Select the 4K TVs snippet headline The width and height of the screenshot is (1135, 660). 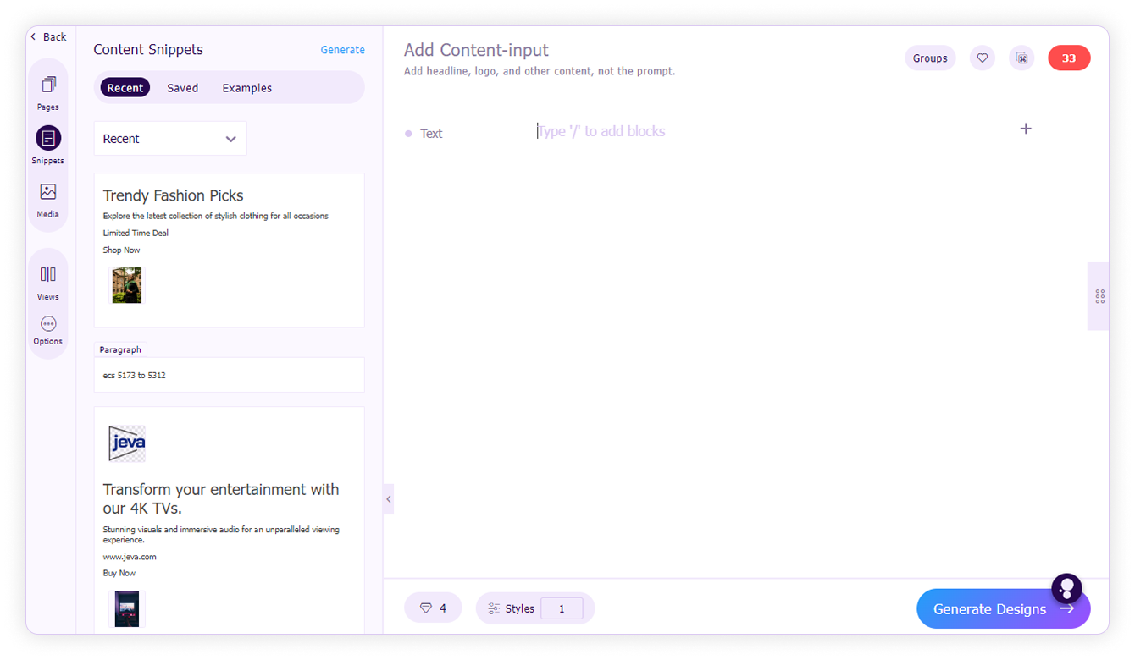tap(221, 498)
